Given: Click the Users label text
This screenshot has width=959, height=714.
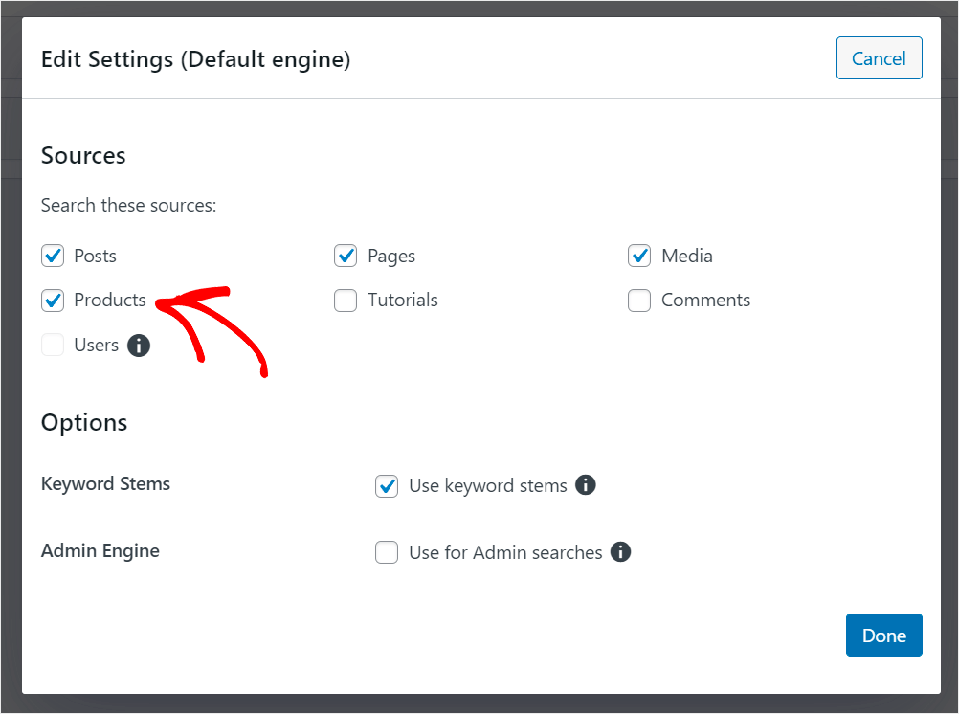Looking at the screenshot, I should coord(96,346).
